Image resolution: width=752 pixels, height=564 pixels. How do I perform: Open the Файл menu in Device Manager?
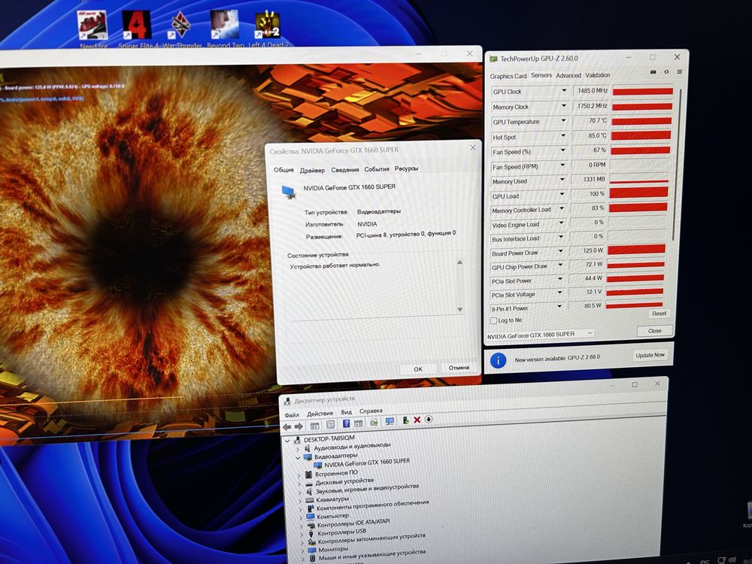[x=292, y=415]
